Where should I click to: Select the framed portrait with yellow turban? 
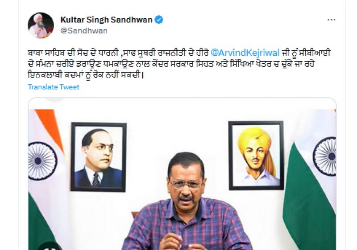point(256,156)
